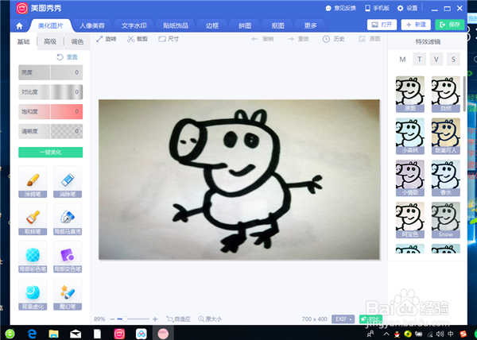The image size is (477, 340).
Task: Select the 魔幻笔 magic pen tool
Action: point(68,295)
